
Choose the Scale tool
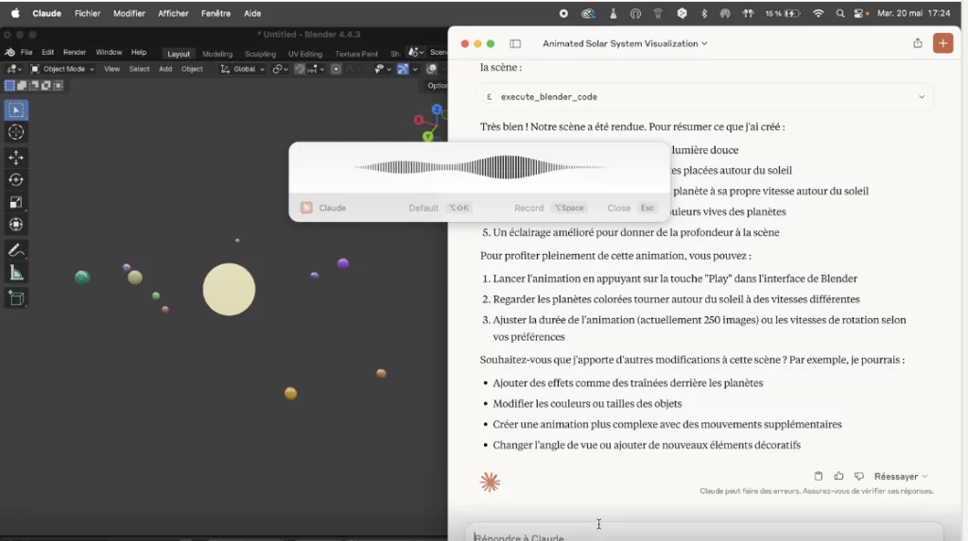pyautogui.click(x=16, y=202)
